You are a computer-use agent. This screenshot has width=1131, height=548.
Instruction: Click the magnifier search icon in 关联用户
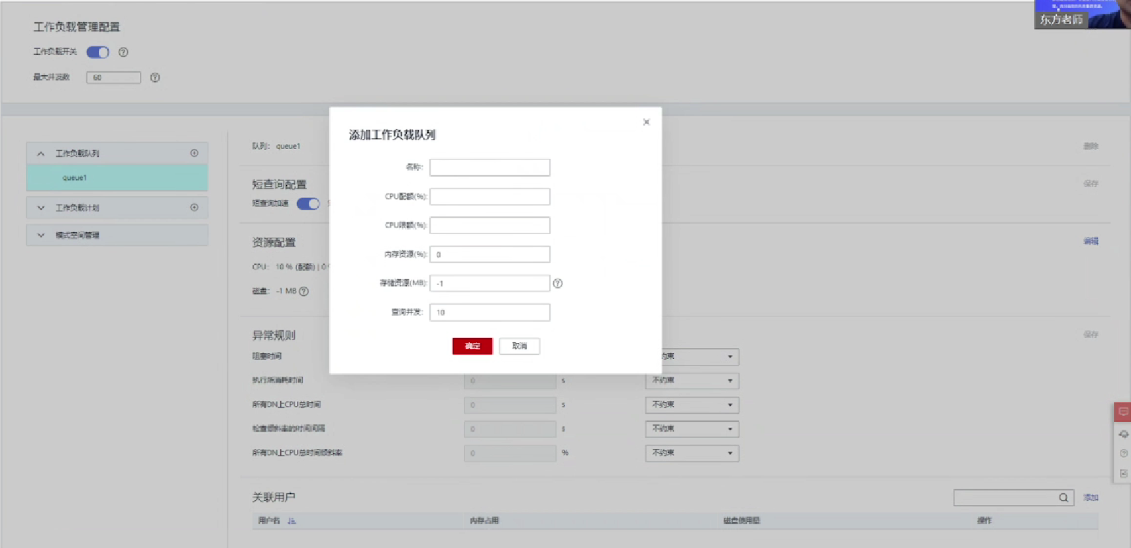click(x=1064, y=498)
